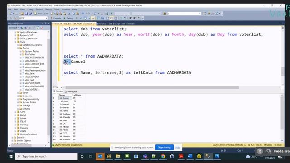Click the Increase Indent icon
290x163 pixels.
(135, 18)
